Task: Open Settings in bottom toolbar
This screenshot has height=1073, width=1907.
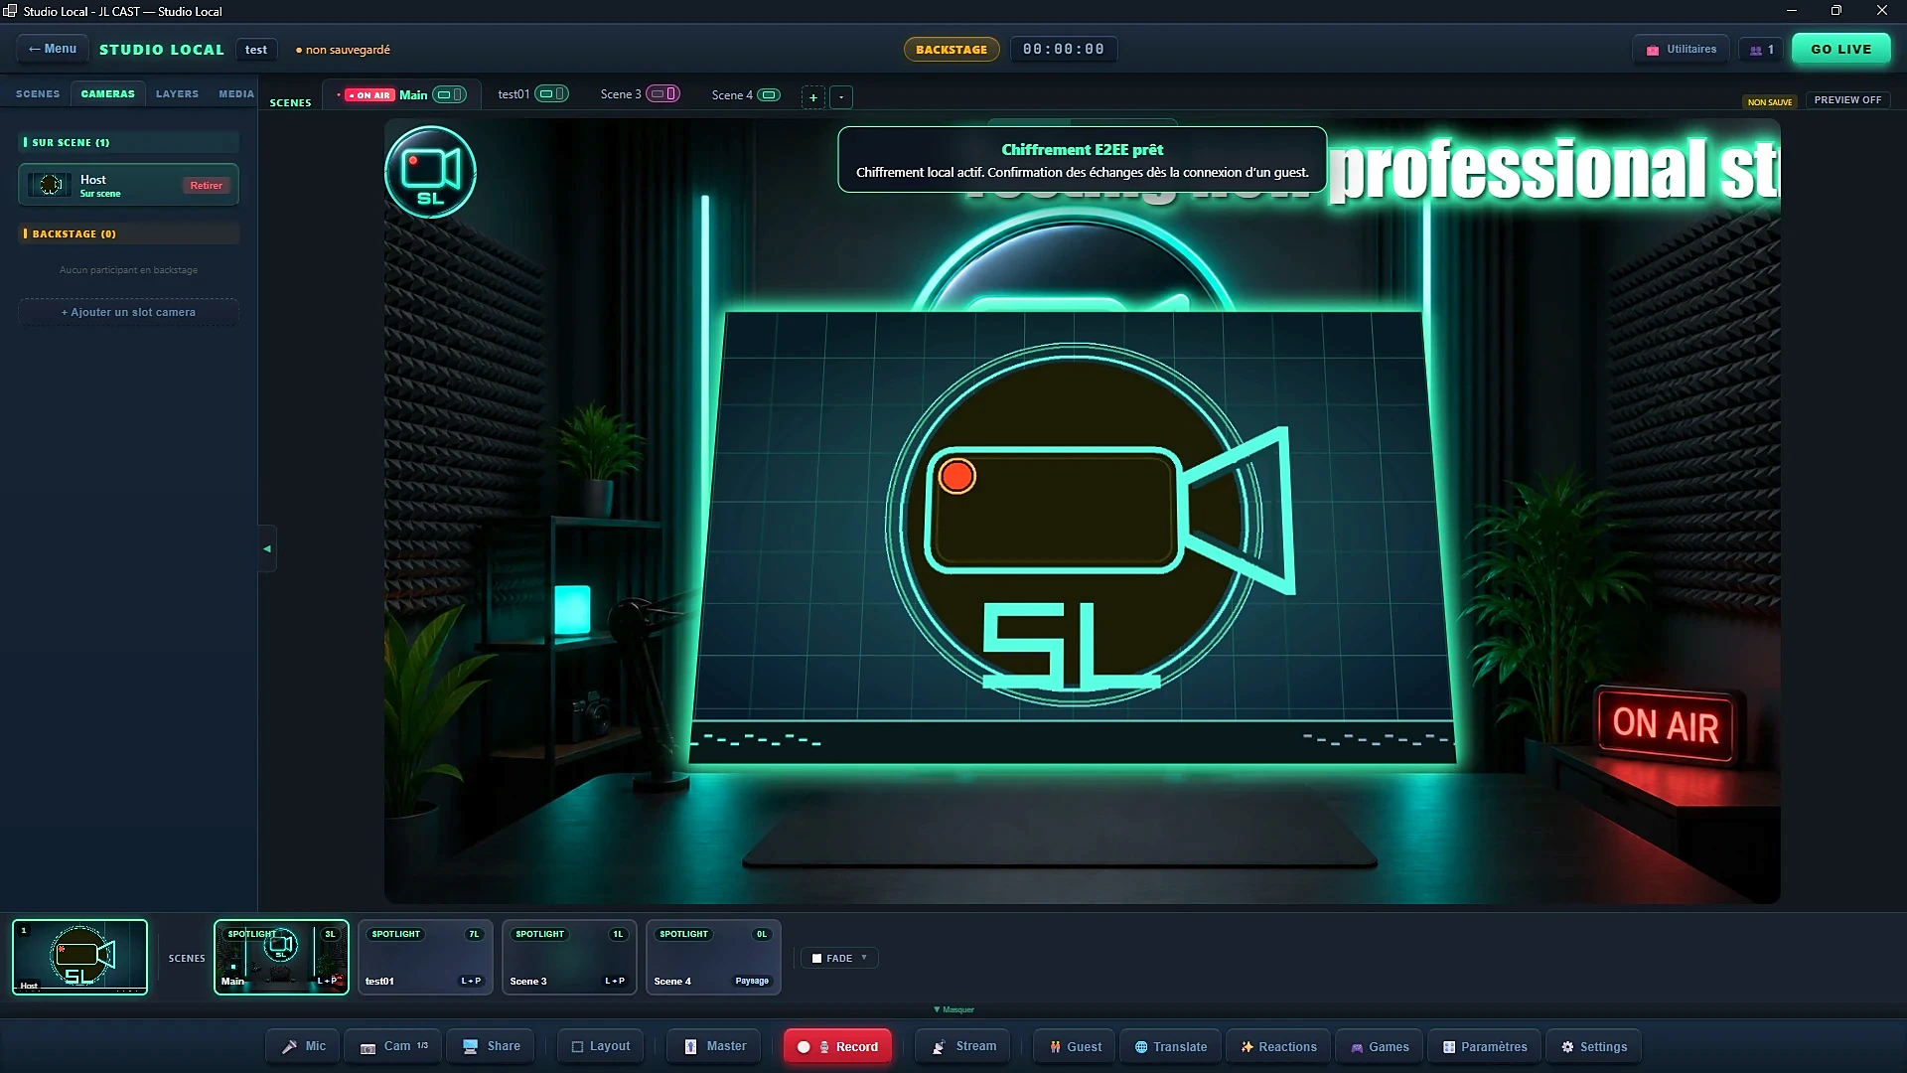Action: click(1593, 1046)
